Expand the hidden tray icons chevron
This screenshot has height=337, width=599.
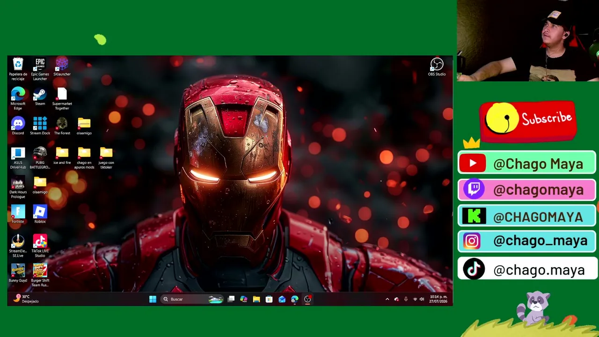[x=387, y=299]
